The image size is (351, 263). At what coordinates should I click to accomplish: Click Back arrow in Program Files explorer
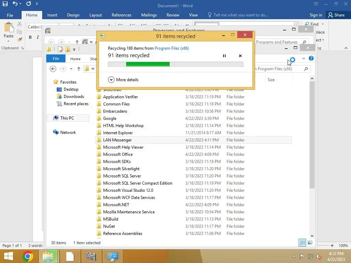tap(53, 69)
